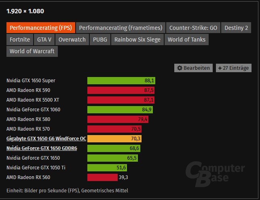Viewport: 260px width, 200px height.
Task: View Rainbow Six Siege results
Action: [x=137, y=40]
